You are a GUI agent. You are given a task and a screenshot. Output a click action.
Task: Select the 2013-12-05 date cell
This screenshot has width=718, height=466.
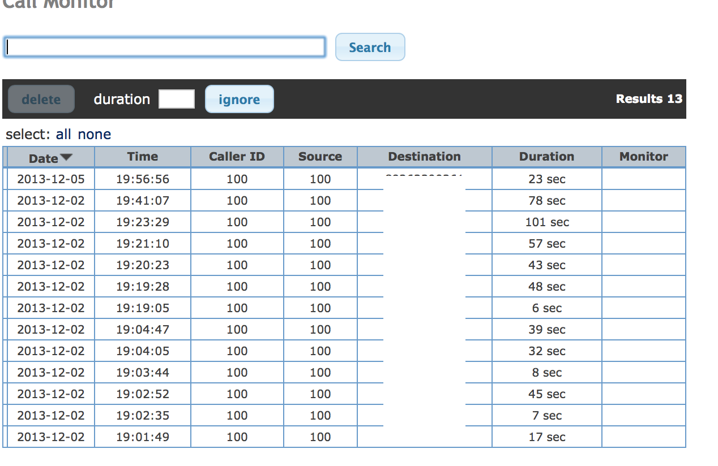(x=51, y=179)
